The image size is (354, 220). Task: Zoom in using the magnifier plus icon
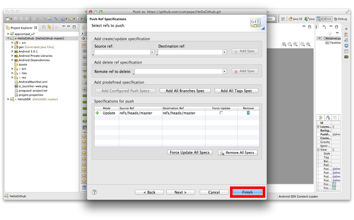click(x=308, y=44)
